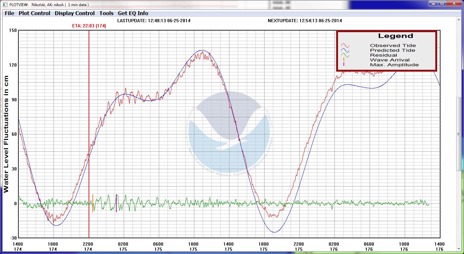Click the 1000 175 x-axis label
464x254 pixels.
click(x=193, y=247)
